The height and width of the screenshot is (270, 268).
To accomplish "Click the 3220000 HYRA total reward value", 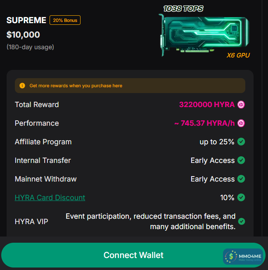I will (207, 105).
